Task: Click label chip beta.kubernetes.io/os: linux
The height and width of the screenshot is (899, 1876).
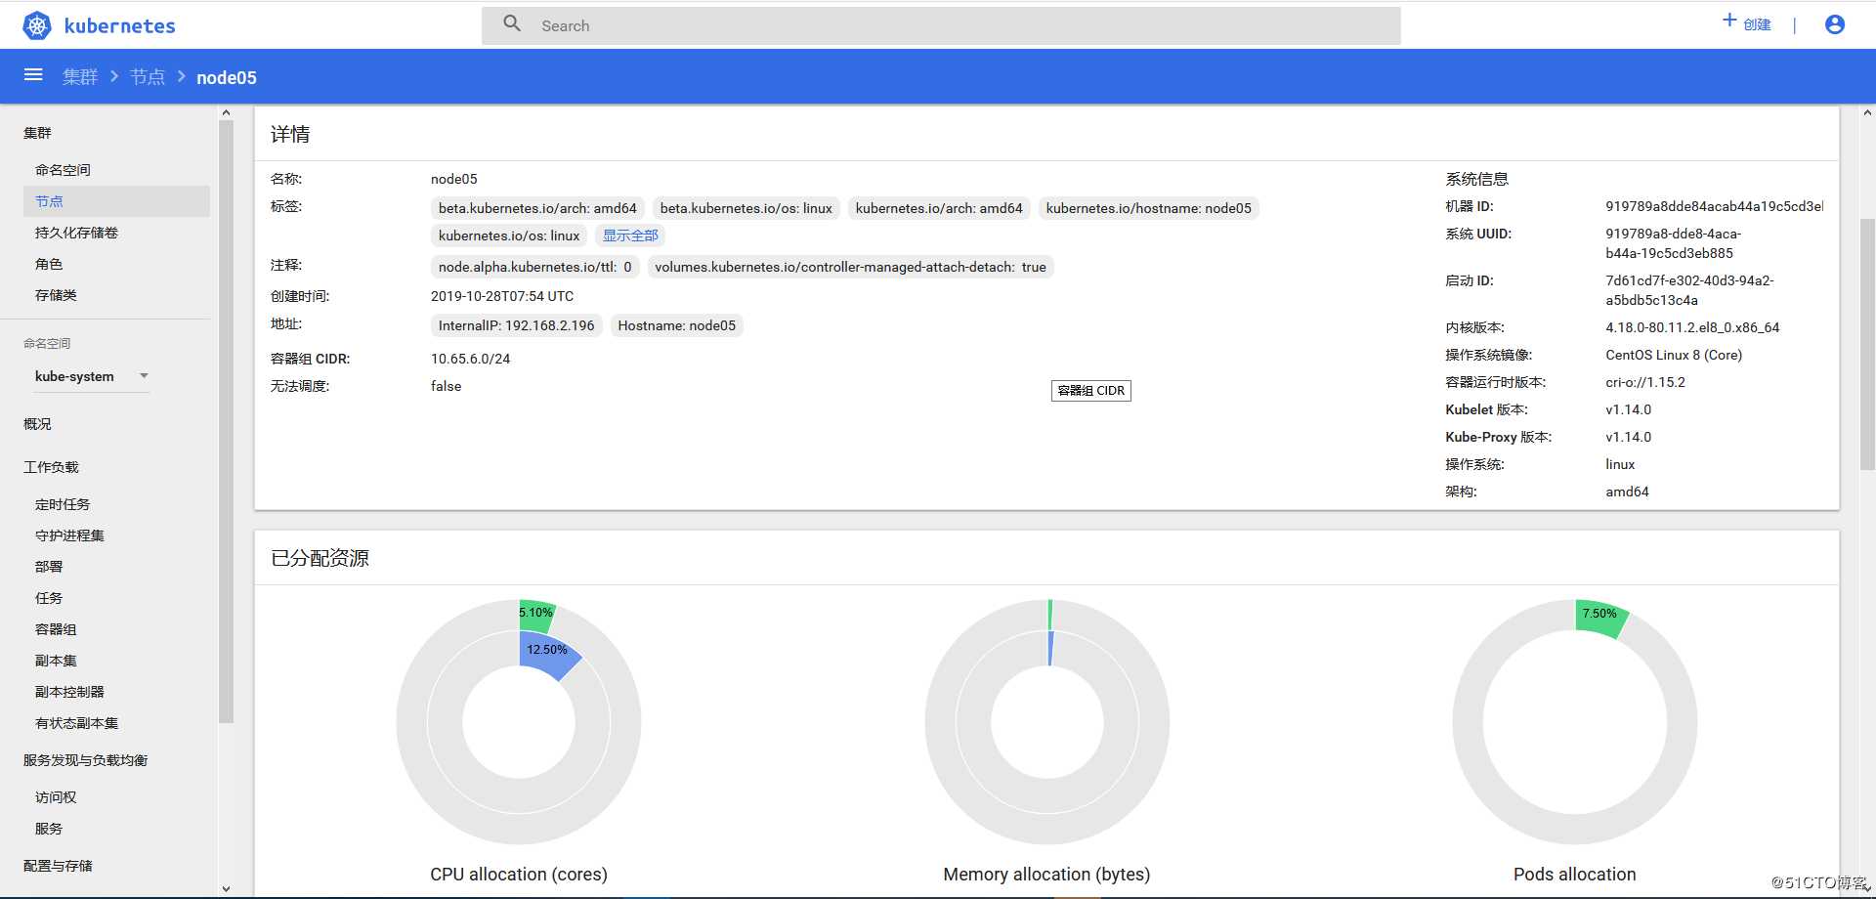Action: (x=746, y=208)
